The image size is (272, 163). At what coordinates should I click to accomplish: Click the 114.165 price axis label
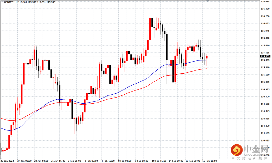pyautogui.click(x=265, y=133)
